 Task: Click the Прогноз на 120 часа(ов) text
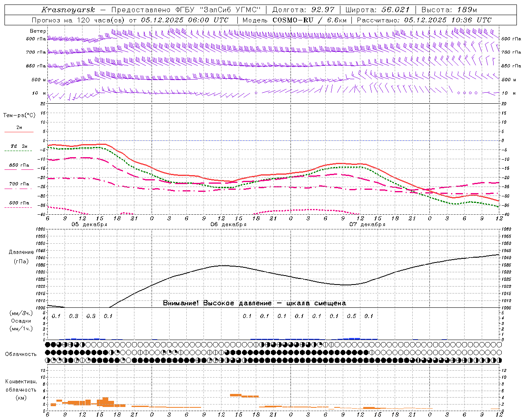click(x=78, y=20)
